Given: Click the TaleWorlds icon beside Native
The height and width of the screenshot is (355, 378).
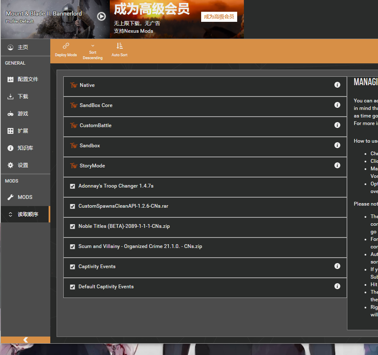Looking at the screenshot, I should (73, 85).
